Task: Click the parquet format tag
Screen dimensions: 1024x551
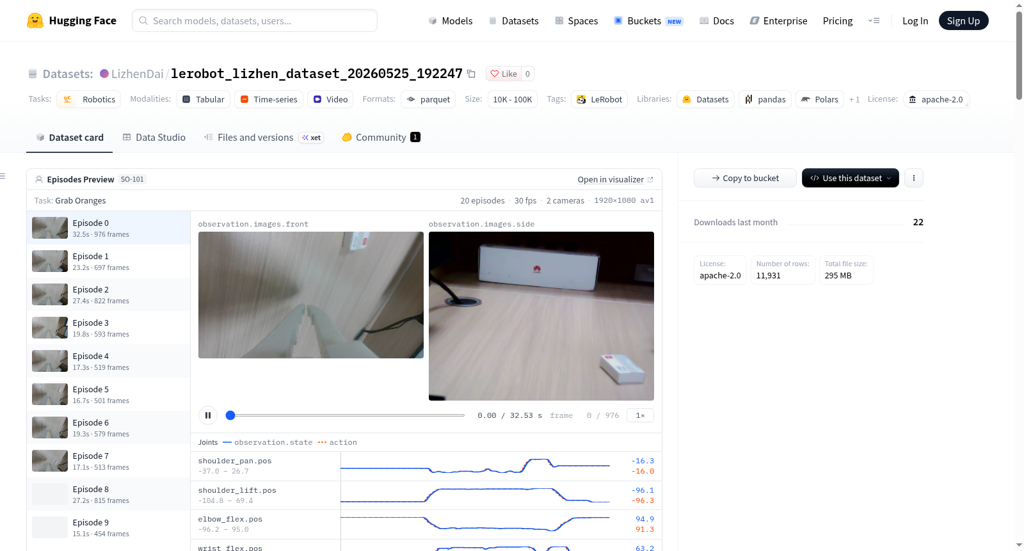Action: pyautogui.click(x=428, y=99)
